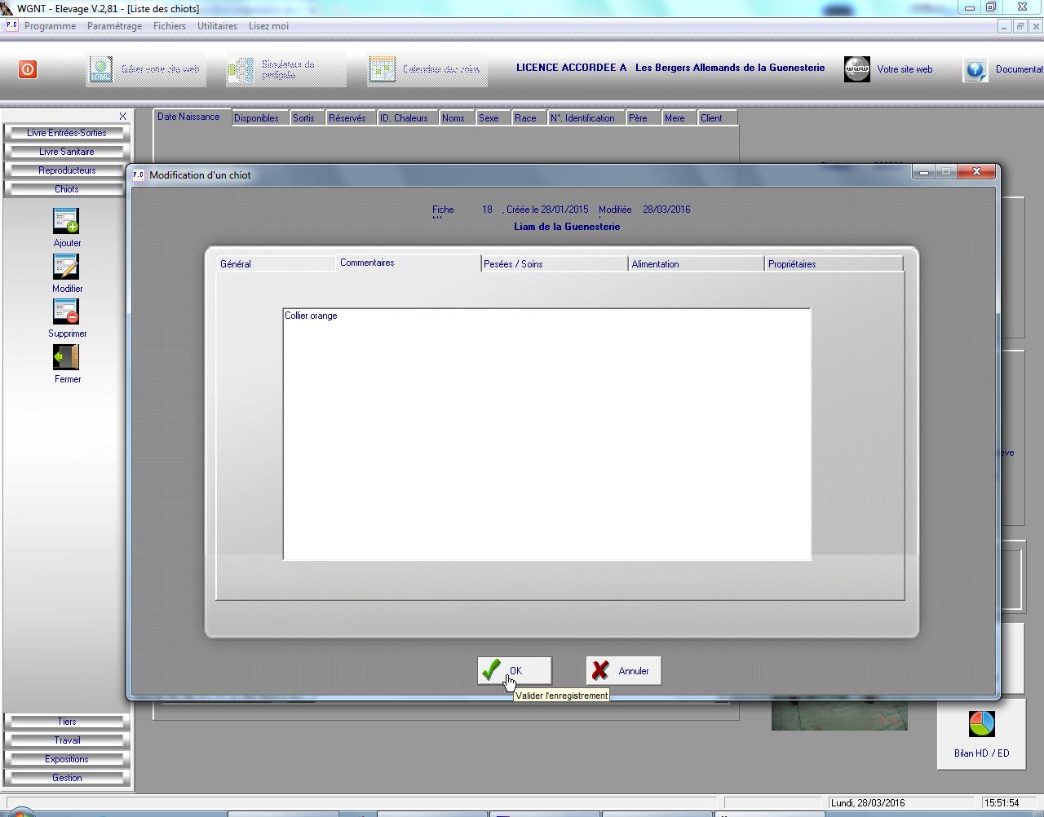
Task: Open the Bilan HD / ED chart
Action: pyautogui.click(x=981, y=724)
